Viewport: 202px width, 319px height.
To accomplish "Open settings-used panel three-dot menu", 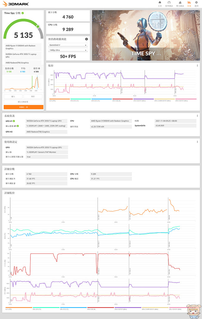I will point(197,142).
